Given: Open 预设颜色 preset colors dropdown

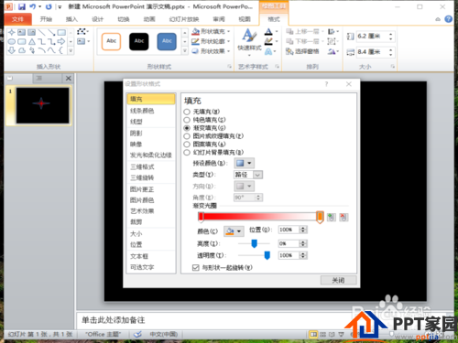Looking at the screenshot, I should click(x=245, y=163).
